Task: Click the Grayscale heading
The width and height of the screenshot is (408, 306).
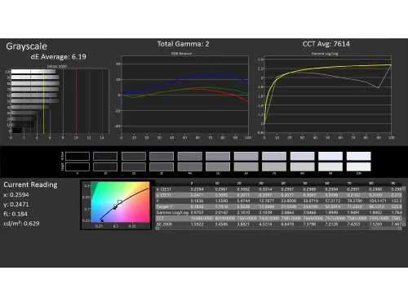Action: coord(26,47)
